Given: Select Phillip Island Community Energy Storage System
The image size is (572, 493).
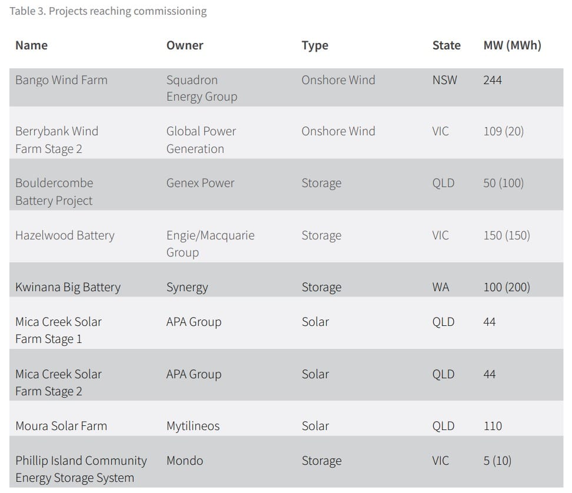Looking at the screenshot, I should 81,469.
